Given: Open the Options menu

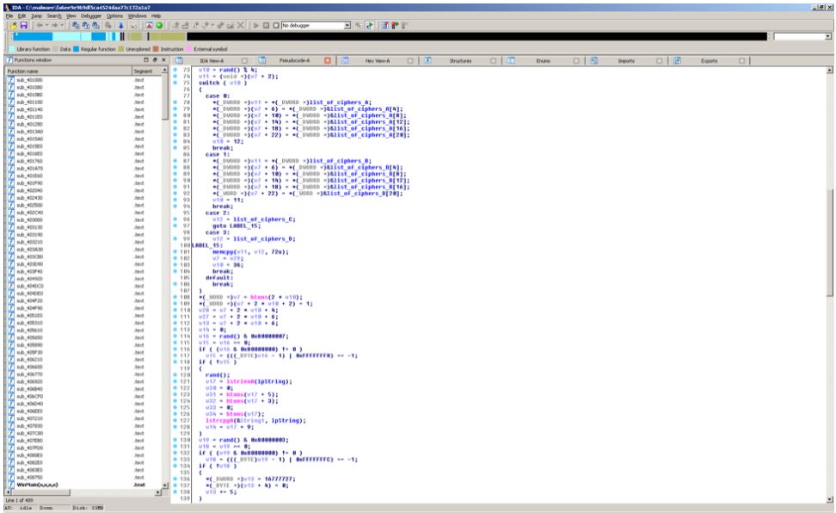Looking at the screenshot, I should pyautogui.click(x=114, y=16).
